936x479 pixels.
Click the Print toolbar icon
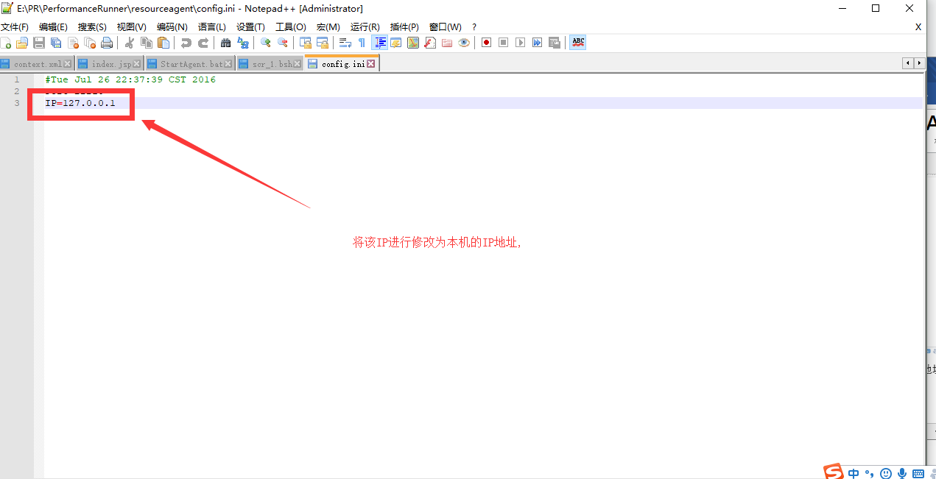(x=107, y=43)
